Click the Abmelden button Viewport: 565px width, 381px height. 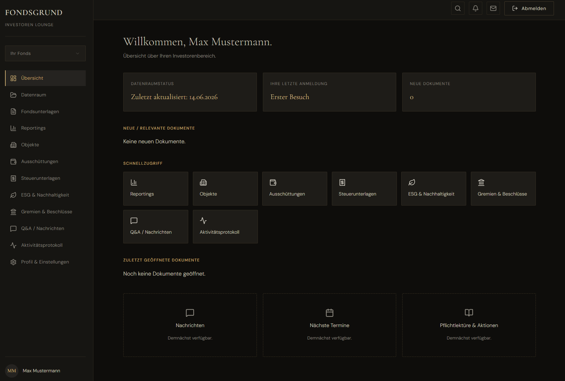pyautogui.click(x=529, y=8)
